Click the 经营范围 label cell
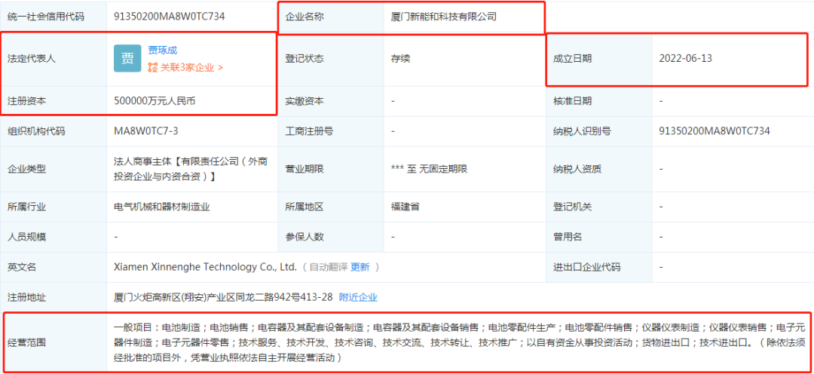 point(54,343)
